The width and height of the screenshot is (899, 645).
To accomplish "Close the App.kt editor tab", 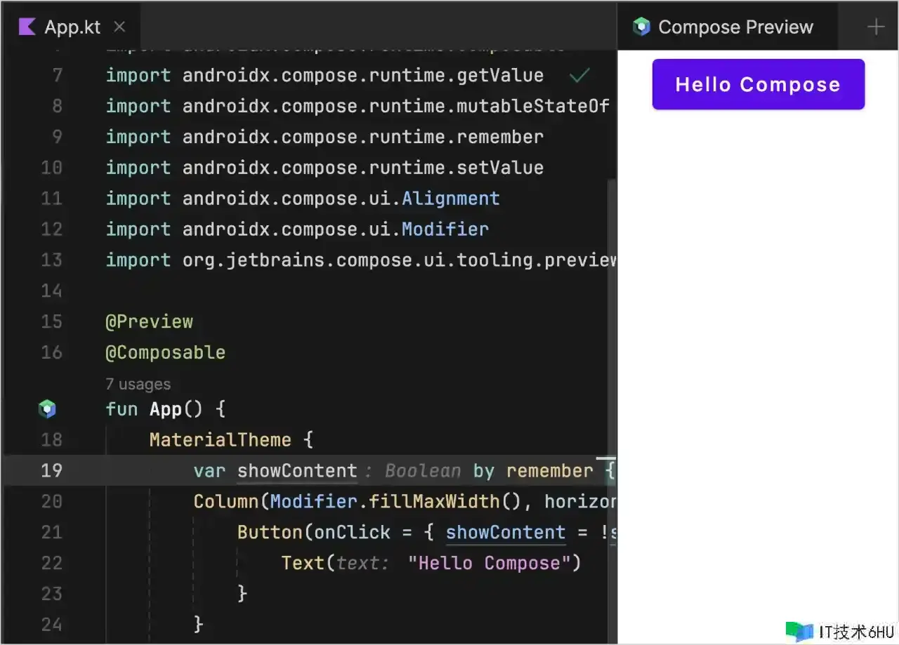I will pyautogui.click(x=119, y=27).
